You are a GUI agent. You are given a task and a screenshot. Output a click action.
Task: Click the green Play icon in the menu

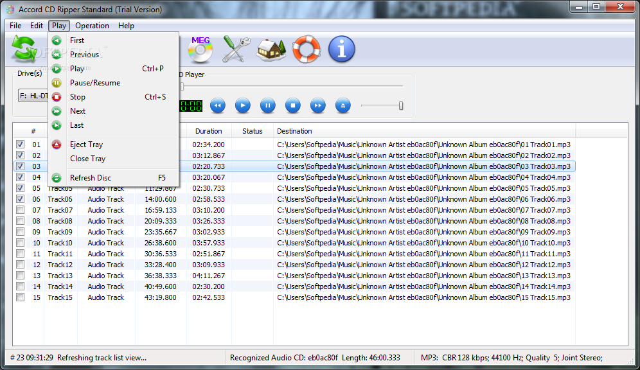tap(57, 69)
